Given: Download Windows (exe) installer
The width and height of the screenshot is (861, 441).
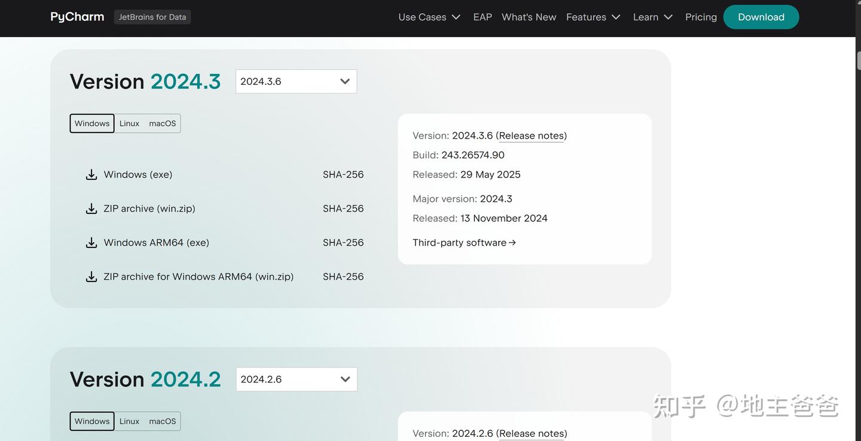Looking at the screenshot, I should [138, 174].
